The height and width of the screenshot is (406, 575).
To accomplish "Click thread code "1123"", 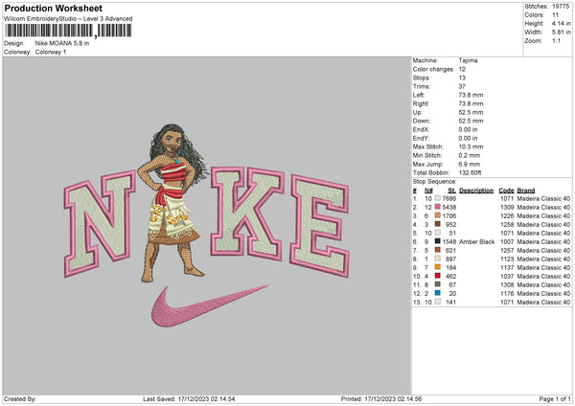I will [x=507, y=259].
